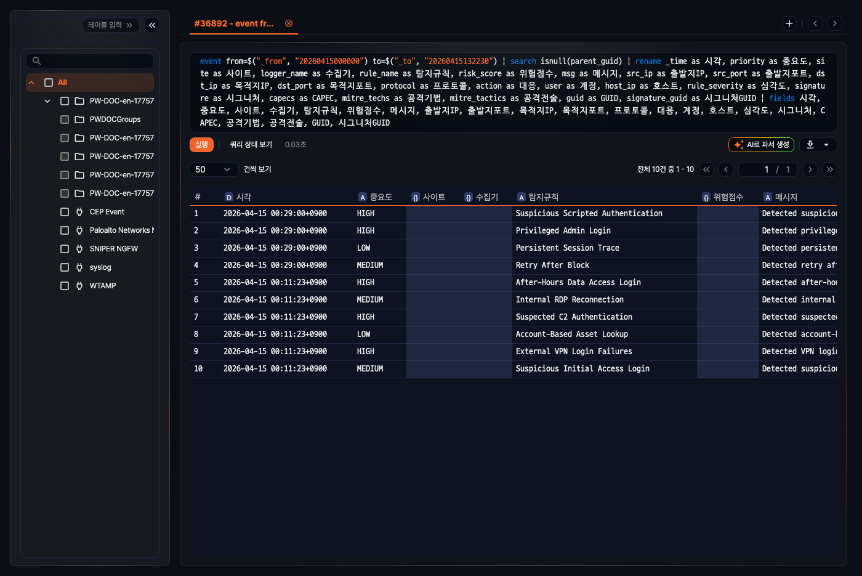Open the 50 rows-per-page dropdown
The image size is (862, 576).
point(213,169)
